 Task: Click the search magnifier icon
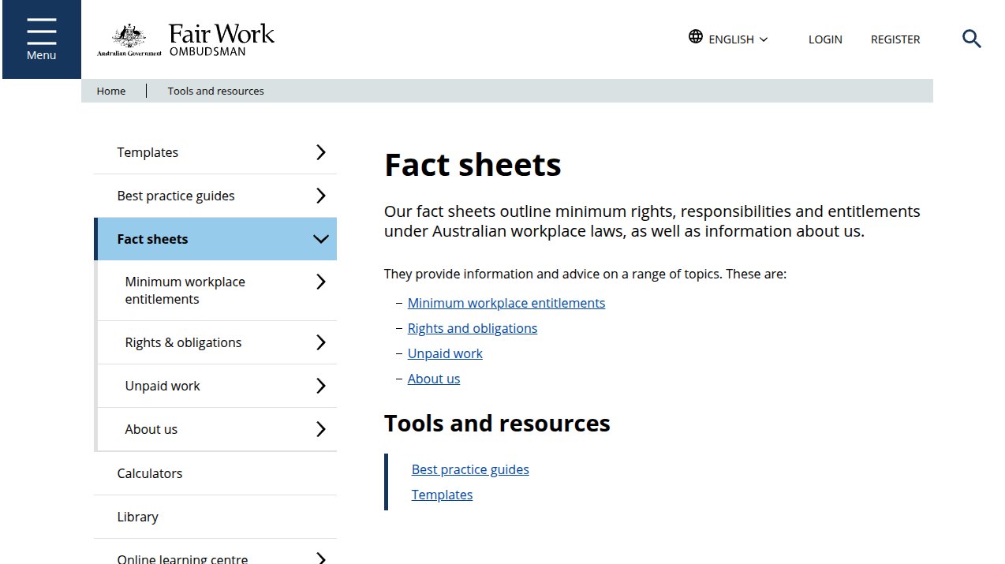tap(971, 39)
